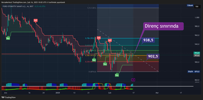Click the earliest Buy signal label in December
The width and height of the screenshot is (203, 100).
(x=8, y=38)
